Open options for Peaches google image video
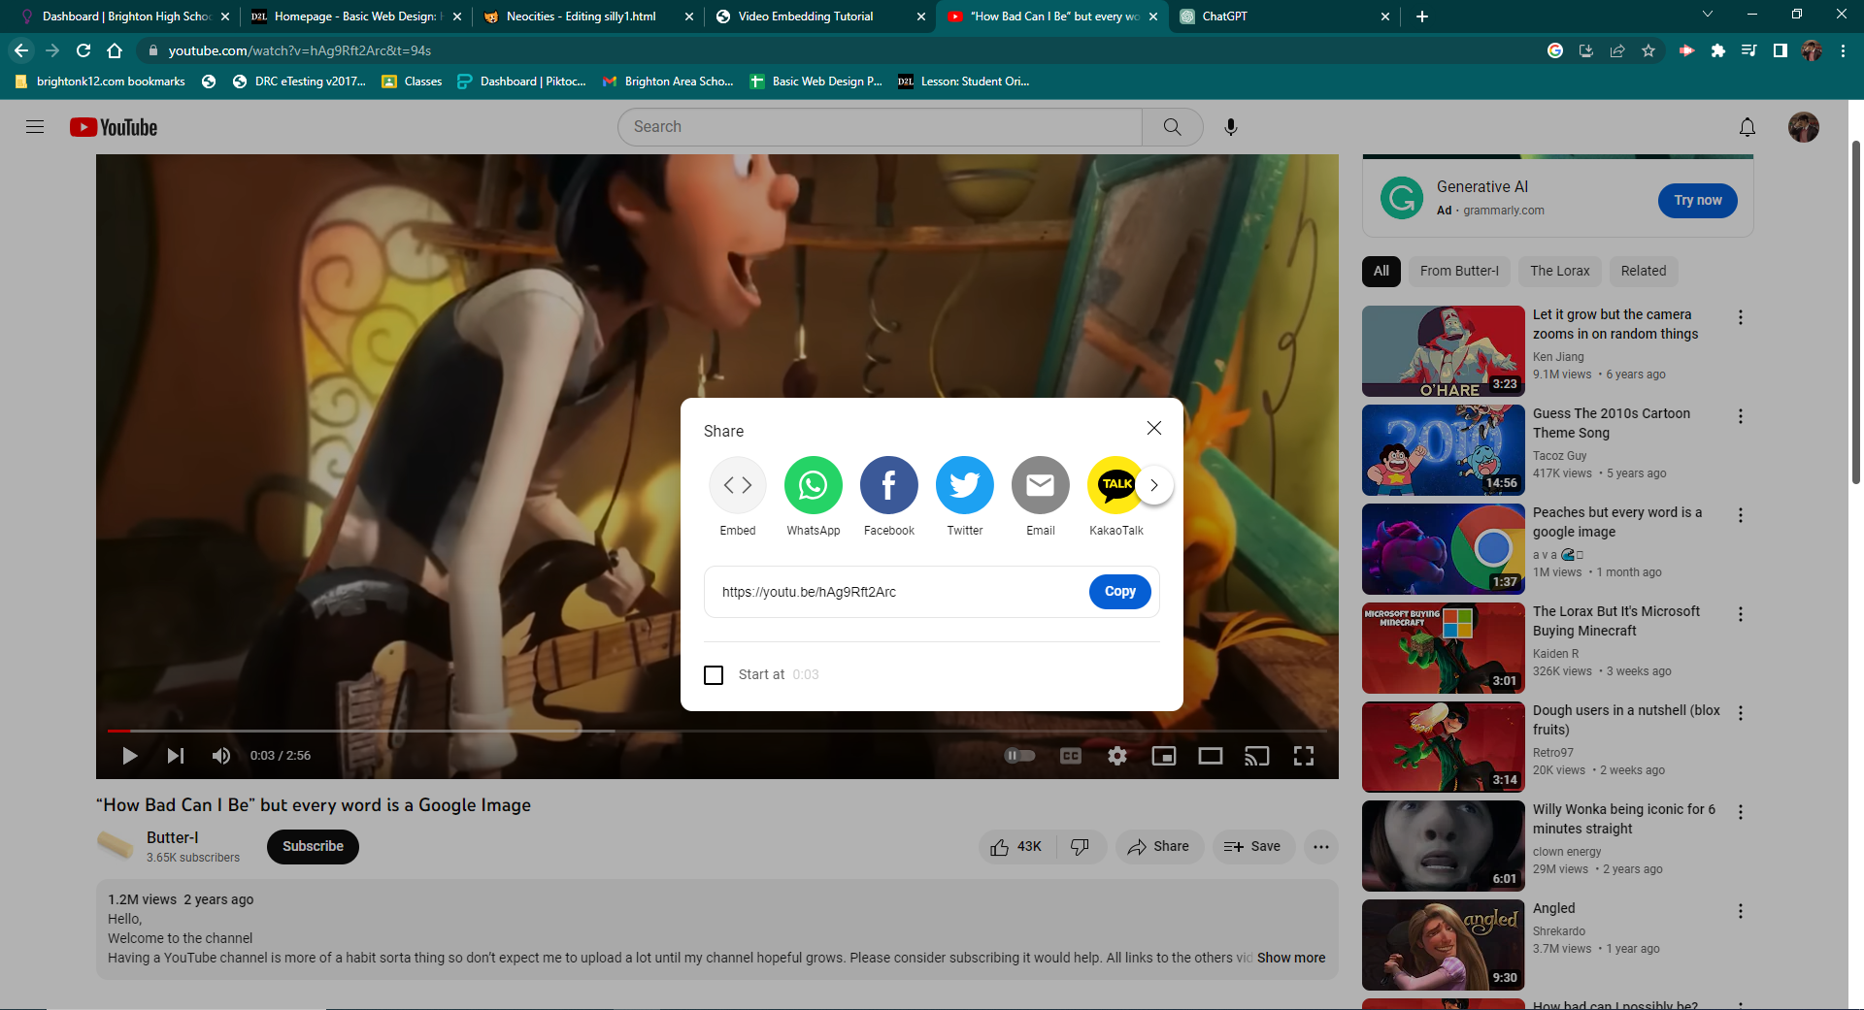 point(1741,515)
